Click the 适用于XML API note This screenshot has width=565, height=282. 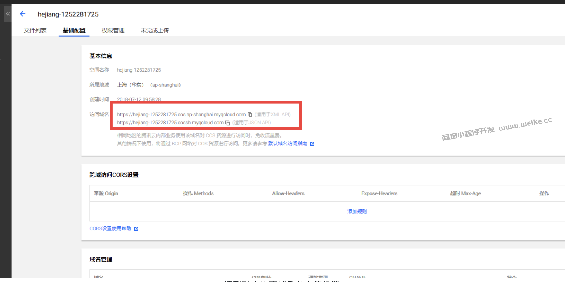pos(273,115)
